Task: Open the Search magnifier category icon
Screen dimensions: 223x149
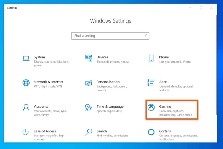Action: (x=89, y=132)
